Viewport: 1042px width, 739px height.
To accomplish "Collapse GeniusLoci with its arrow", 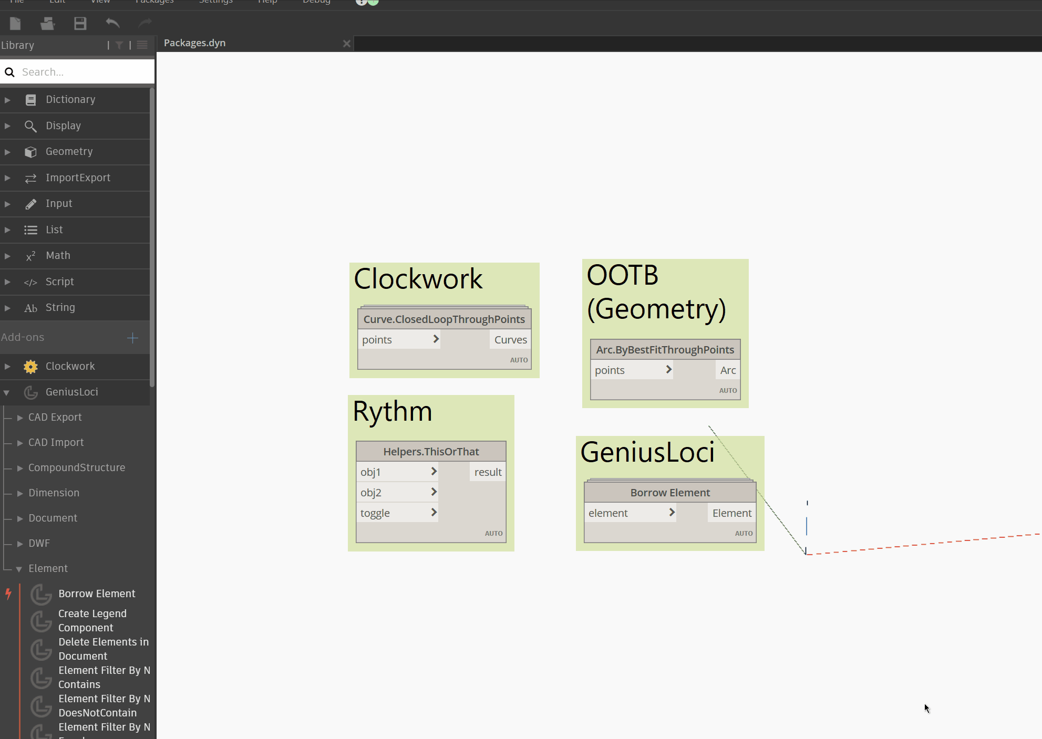I will pos(7,392).
